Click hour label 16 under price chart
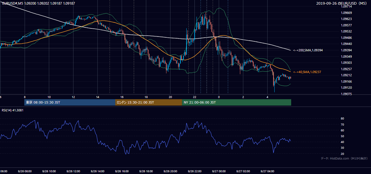This screenshot has width=371, height=174. click(122, 97)
